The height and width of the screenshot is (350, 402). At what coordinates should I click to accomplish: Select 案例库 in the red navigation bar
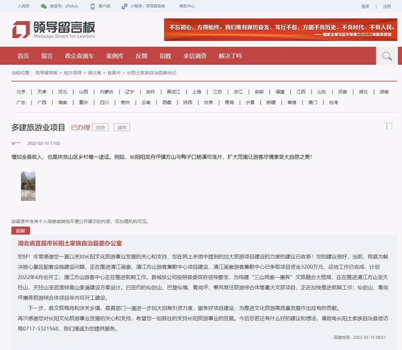click(115, 56)
